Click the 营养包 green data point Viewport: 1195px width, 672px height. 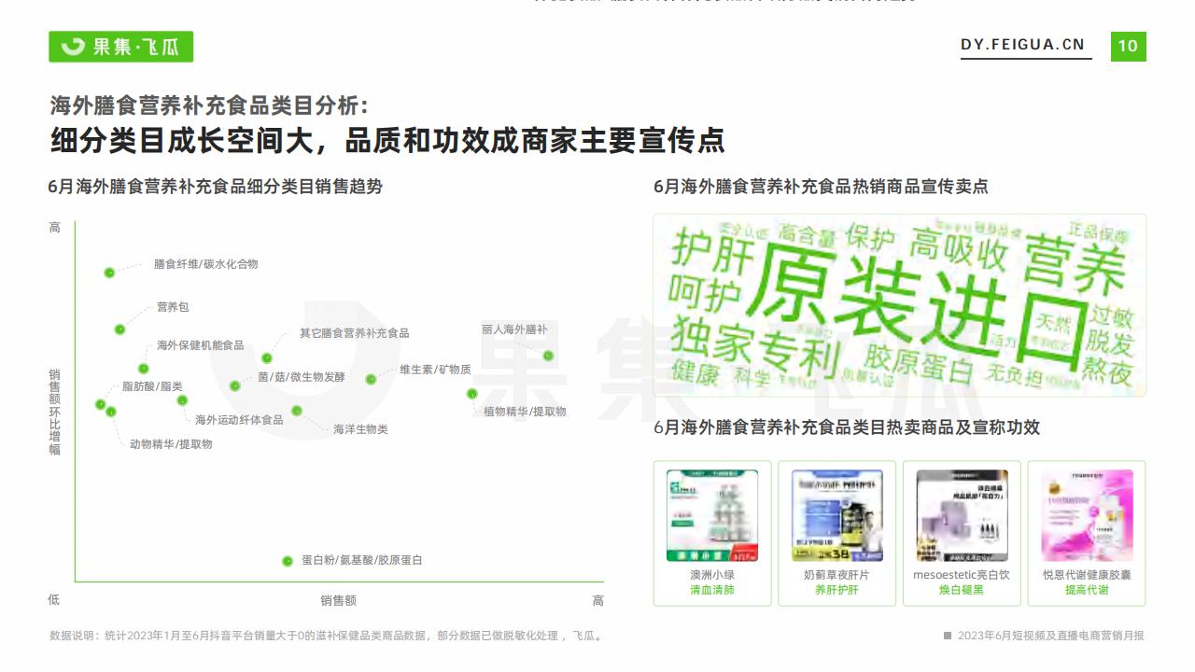(x=119, y=329)
